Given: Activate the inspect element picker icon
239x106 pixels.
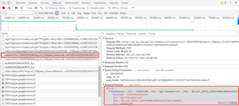Looking at the screenshot, I should [x=4, y=3].
